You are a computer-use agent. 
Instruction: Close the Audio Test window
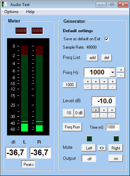pyautogui.click(x=123, y=5)
